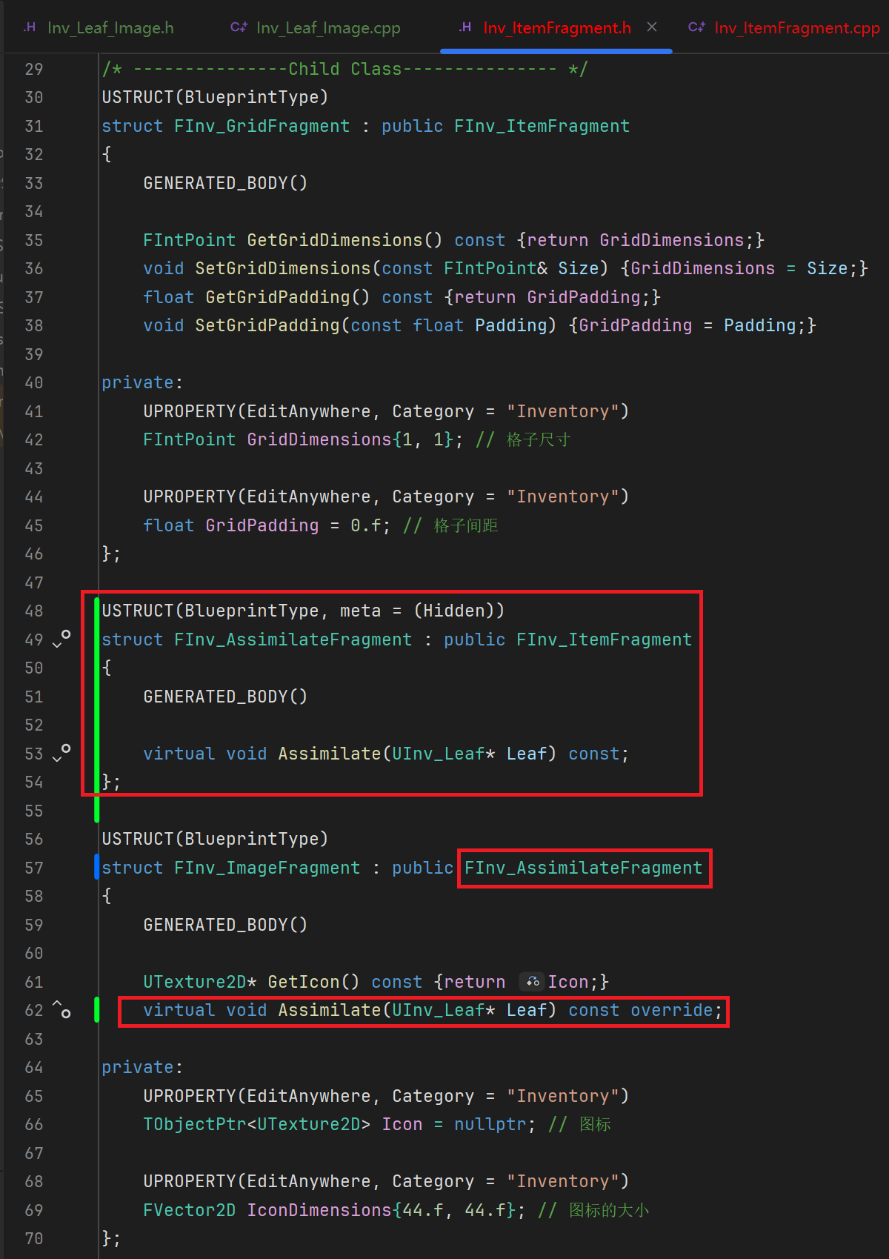Click the Child Class comment on line 29
The image size is (889, 1259).
[344, 69]
